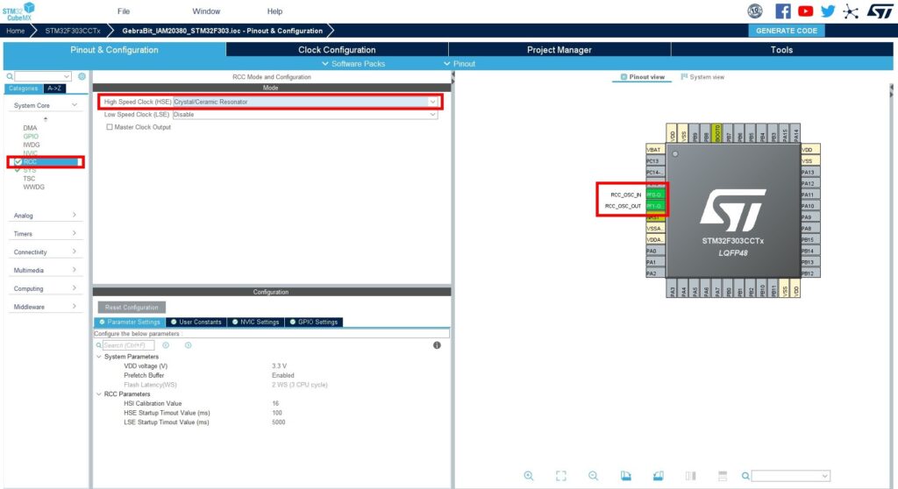Image resolution: width=898 pixels, height=489 pixels.
Task: Expand the Computing category
Action: tap(75, 288)
